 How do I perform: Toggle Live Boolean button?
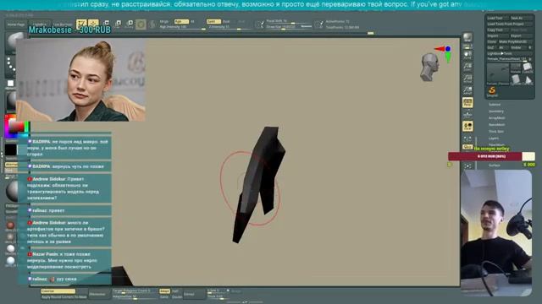(62, 24)
